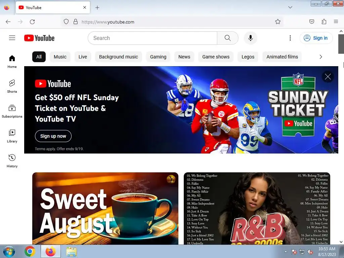Open the Save to Pocket icon
Screen dimensions: 344x258
click(x=311, y=21)
